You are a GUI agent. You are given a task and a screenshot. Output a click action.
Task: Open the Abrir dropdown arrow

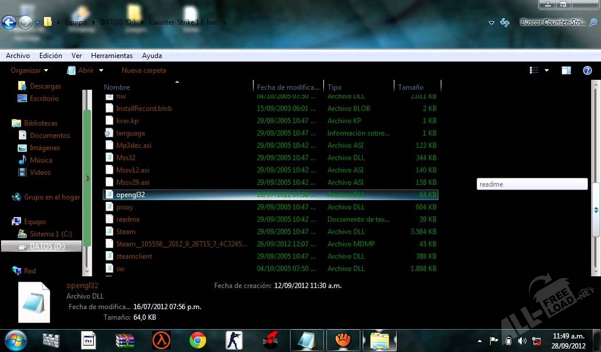(x=101, y=70)
